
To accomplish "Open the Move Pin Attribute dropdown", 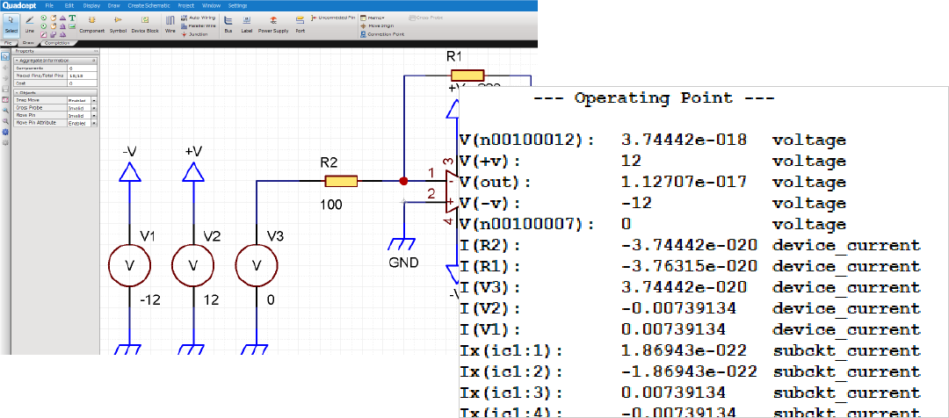I will (x=93, y=122).
